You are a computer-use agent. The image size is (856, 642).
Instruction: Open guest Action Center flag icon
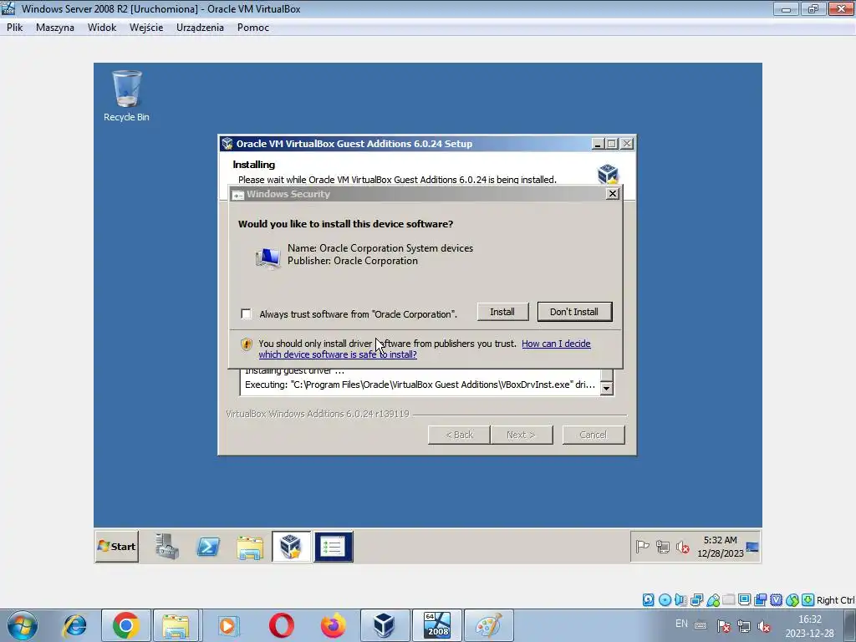click(643, 547)
